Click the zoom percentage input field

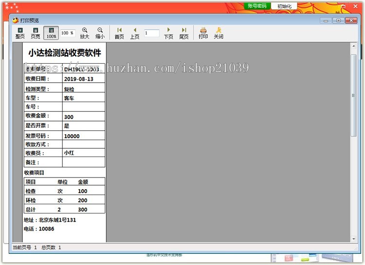68,33
